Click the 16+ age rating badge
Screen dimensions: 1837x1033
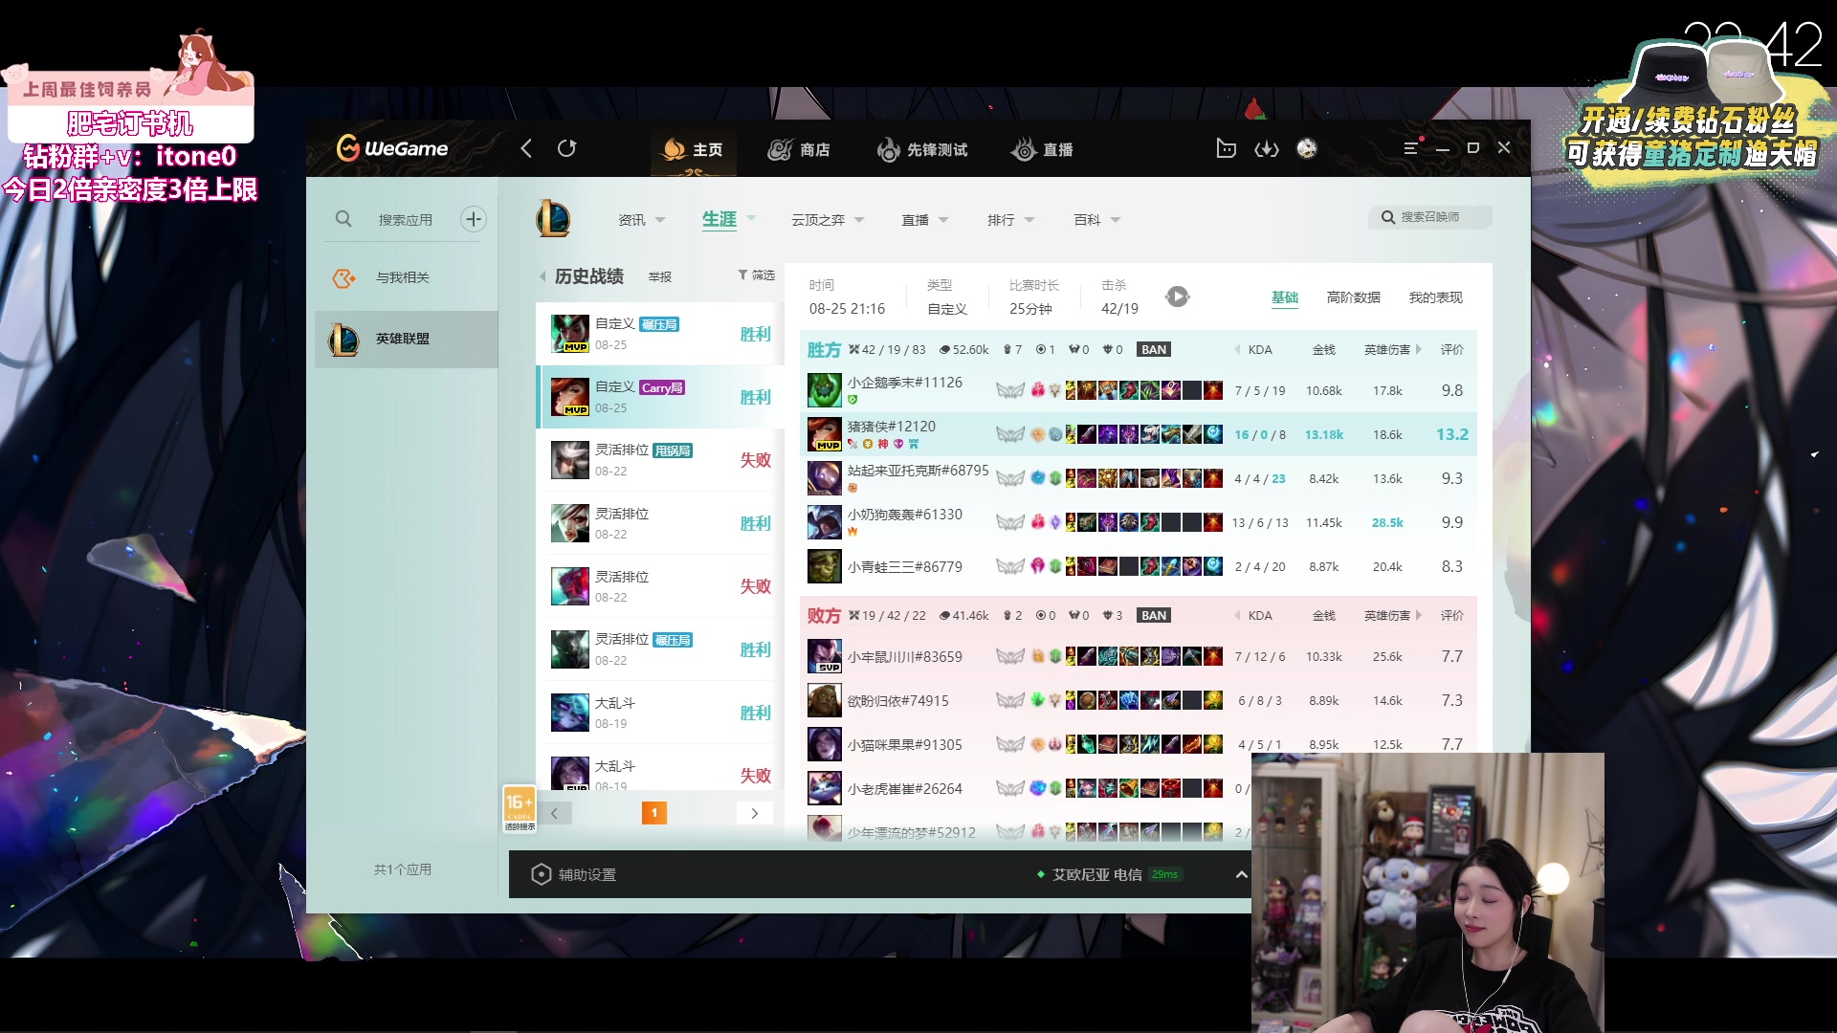coord(520,808)
